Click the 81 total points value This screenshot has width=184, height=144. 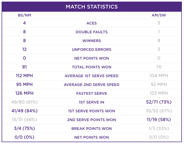click(24, 67)
